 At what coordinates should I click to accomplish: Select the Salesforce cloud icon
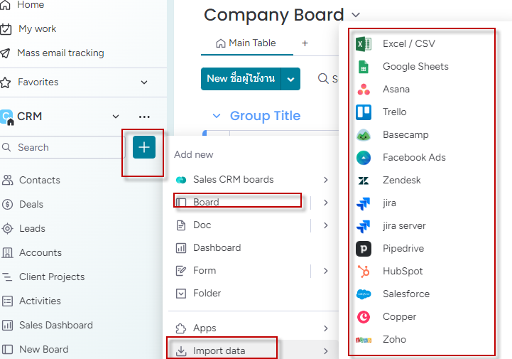364,294
